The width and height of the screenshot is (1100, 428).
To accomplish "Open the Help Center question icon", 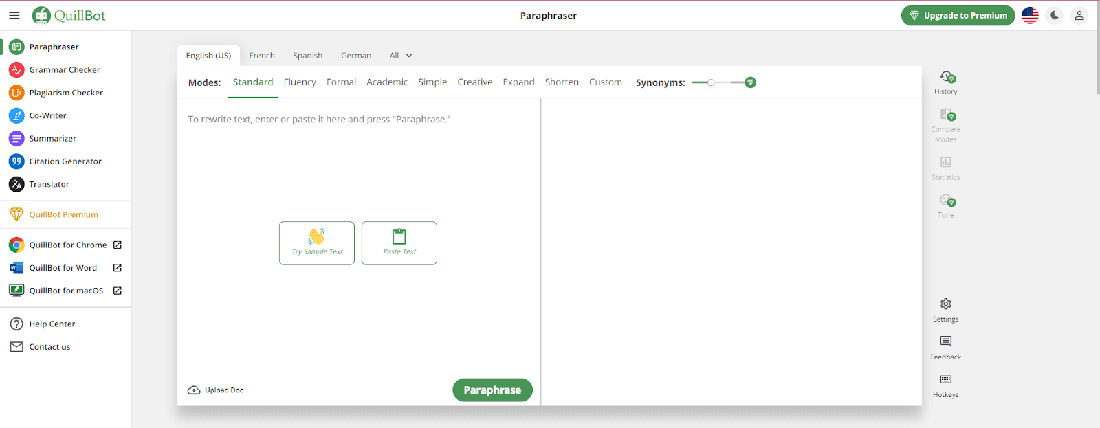I will 16,324.
